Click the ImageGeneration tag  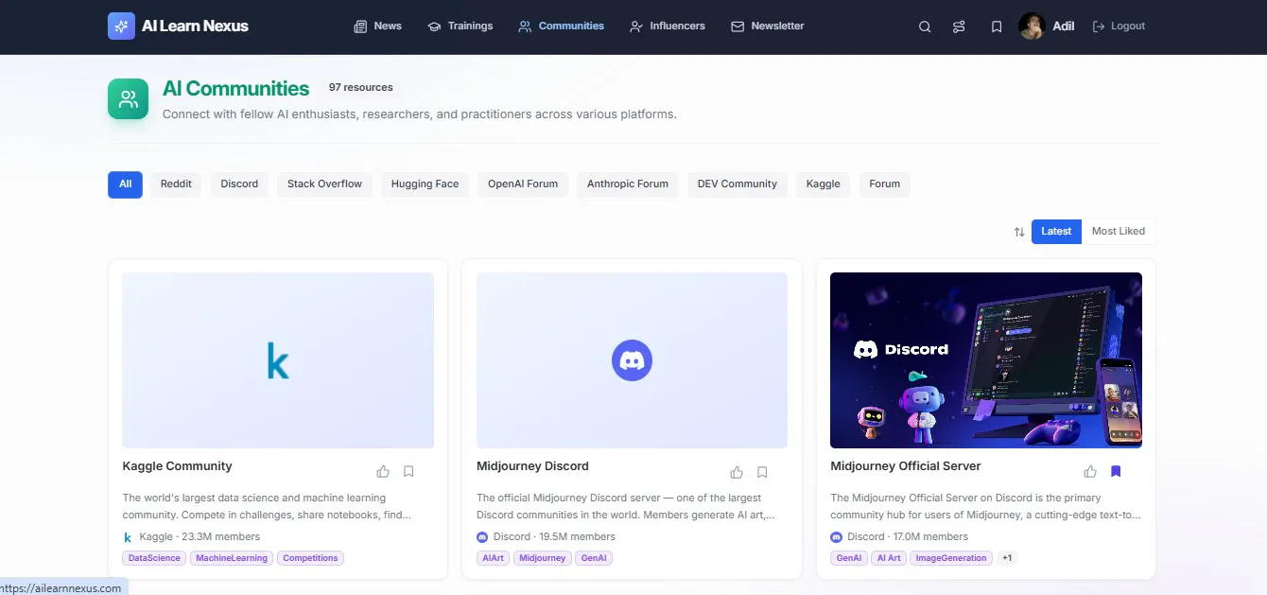[951, 558]
